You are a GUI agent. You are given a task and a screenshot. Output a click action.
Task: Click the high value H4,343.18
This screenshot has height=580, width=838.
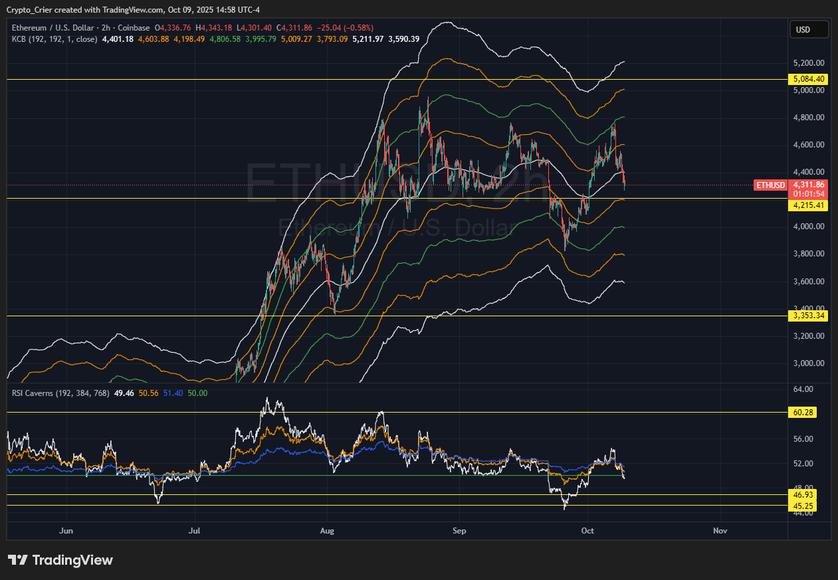tap(214, 28)
